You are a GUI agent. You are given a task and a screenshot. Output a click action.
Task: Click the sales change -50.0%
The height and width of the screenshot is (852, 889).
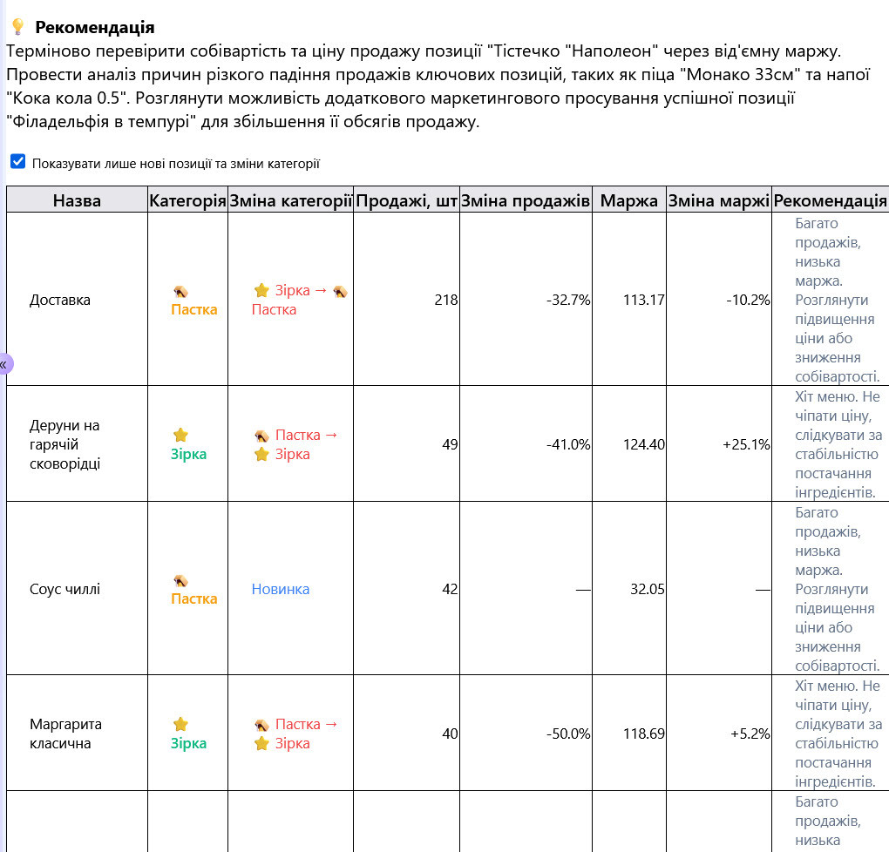pos(568,734)
